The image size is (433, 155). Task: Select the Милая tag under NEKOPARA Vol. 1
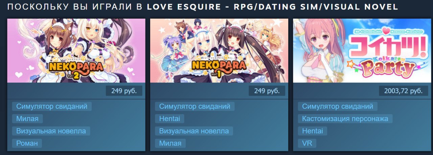point(170,143)
